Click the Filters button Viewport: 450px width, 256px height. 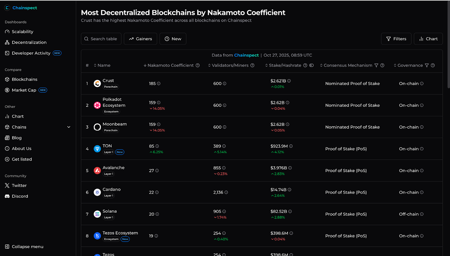[x=396, y=39]
